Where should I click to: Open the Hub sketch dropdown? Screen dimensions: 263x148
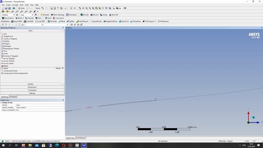click(x=32, y=15)
